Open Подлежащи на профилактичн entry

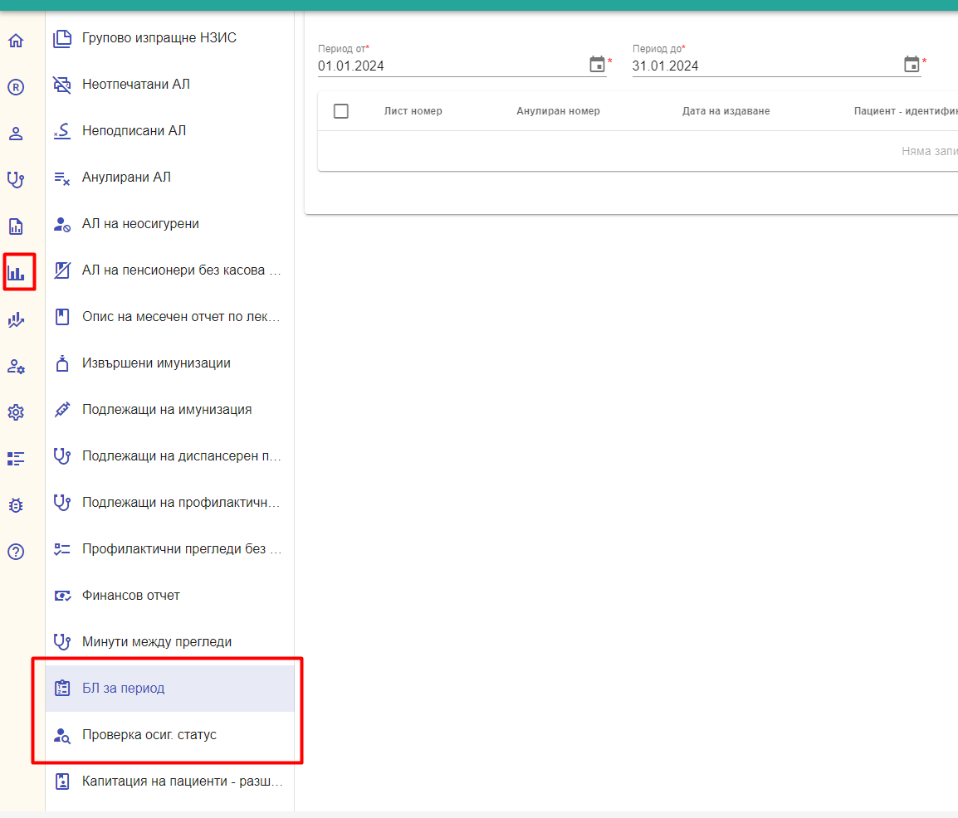click(170, 503)
